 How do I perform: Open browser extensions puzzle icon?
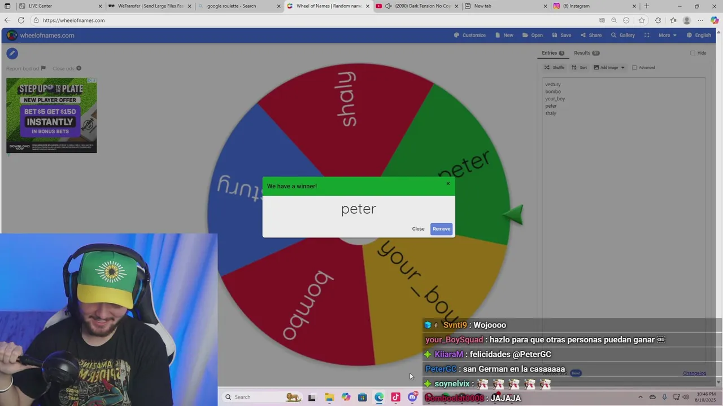658,20
